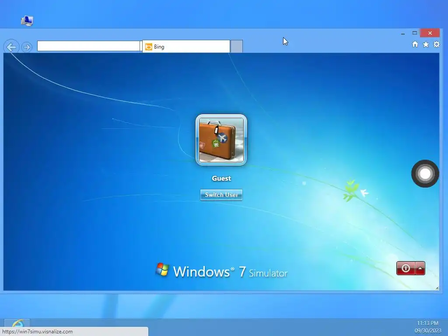Close the browser window
The width and height of the screenshot is (448, 336).
tap(430, 33)
